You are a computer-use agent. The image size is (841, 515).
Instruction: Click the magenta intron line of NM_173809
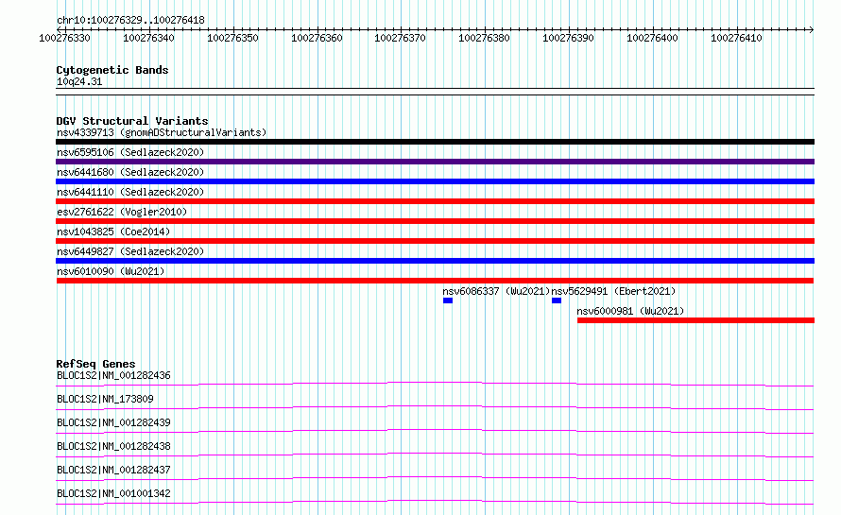[x=435, y=406]
